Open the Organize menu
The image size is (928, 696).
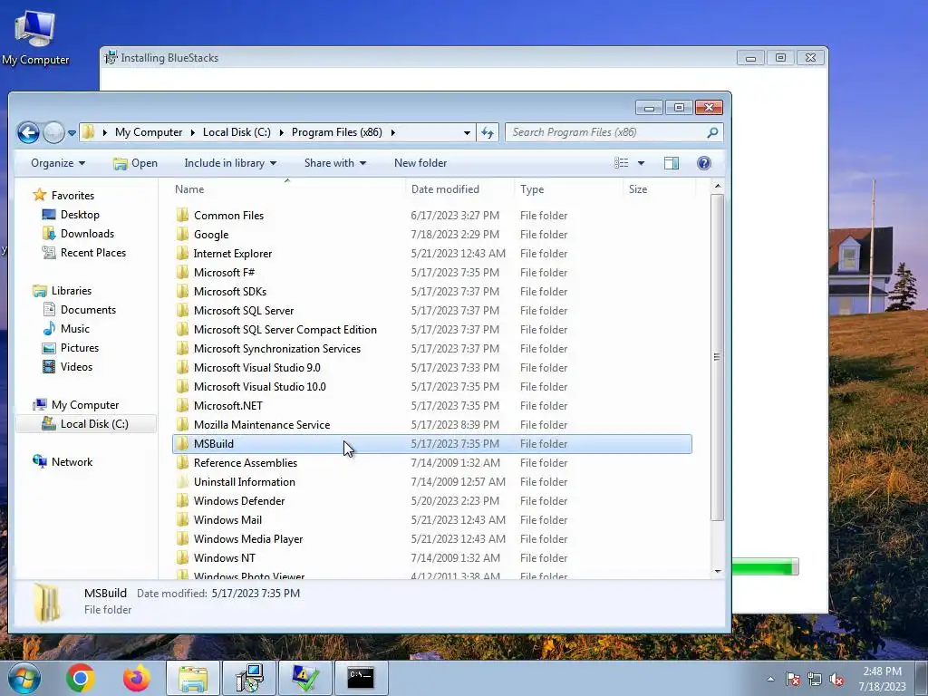58,163
